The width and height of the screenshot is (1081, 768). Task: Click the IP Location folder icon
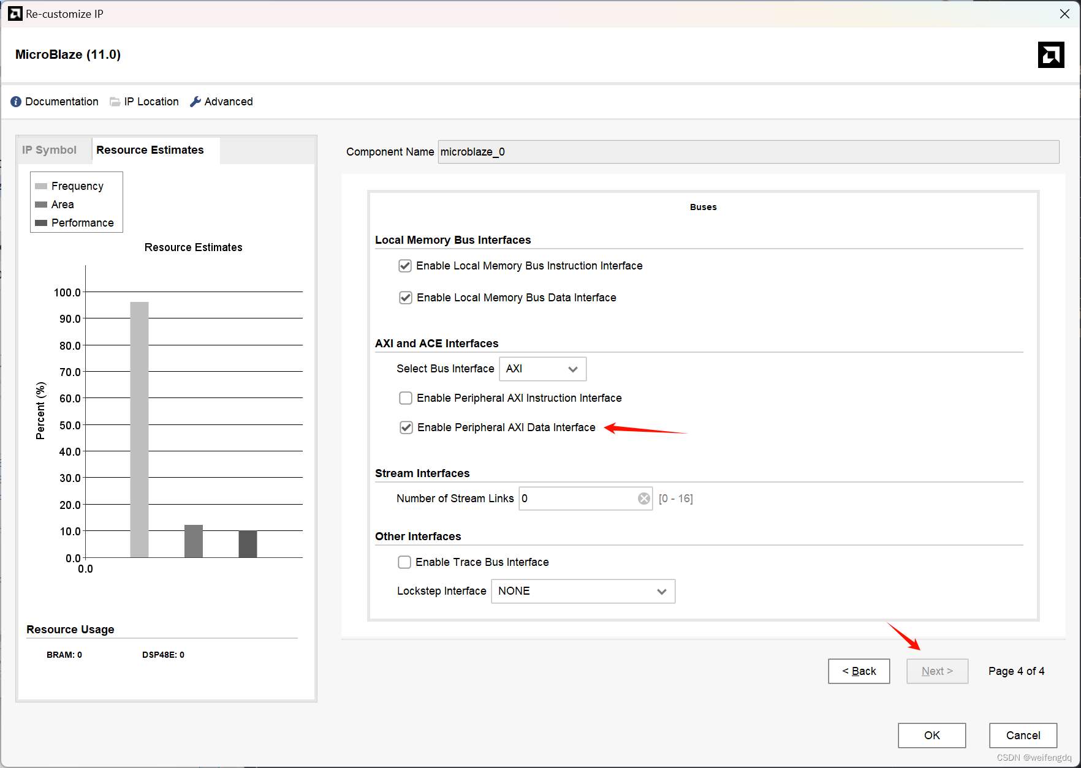[115, 102]
